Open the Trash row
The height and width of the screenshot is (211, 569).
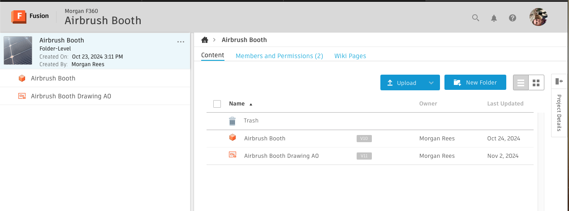coord(370,121)
